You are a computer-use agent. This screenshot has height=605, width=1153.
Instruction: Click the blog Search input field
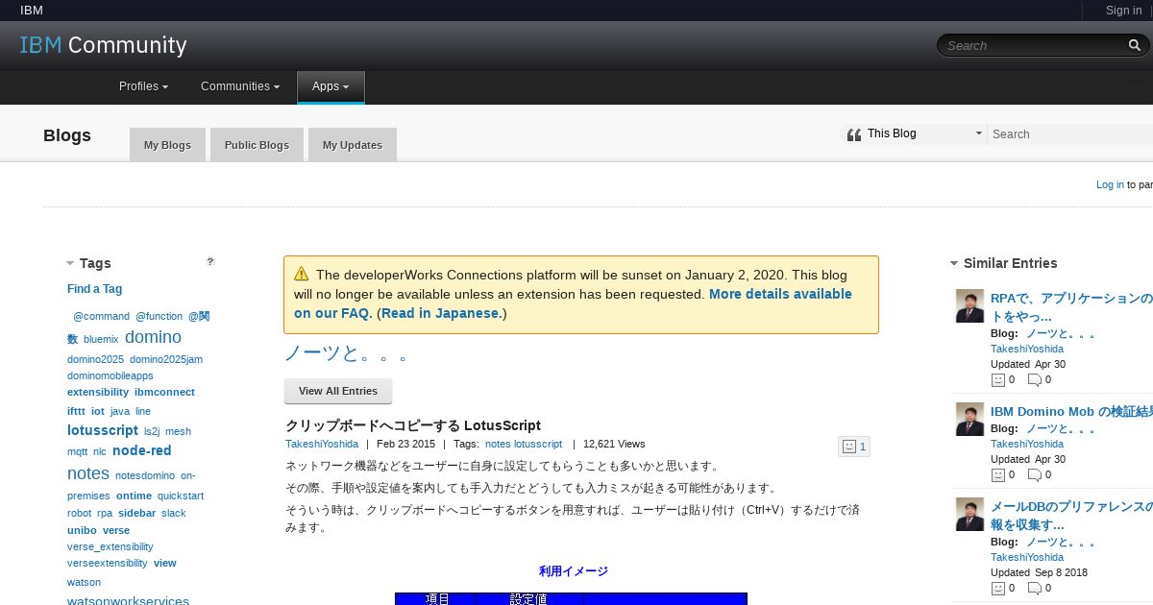pyautogui.click(x=1070, y=134)
